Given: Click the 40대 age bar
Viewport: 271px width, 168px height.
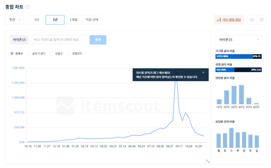Looking at the screenshot, I should click(x=241, y=95).
